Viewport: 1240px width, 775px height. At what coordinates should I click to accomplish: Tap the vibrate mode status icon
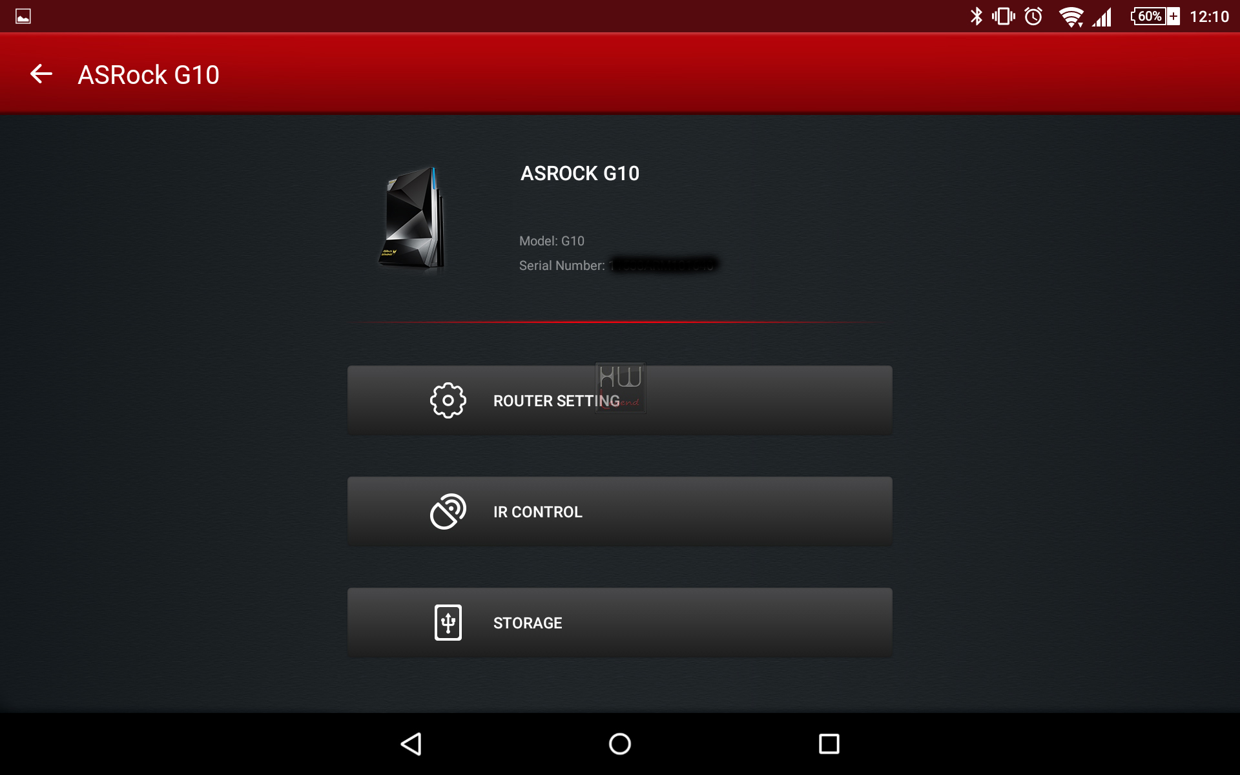[x=1004, y=16]
